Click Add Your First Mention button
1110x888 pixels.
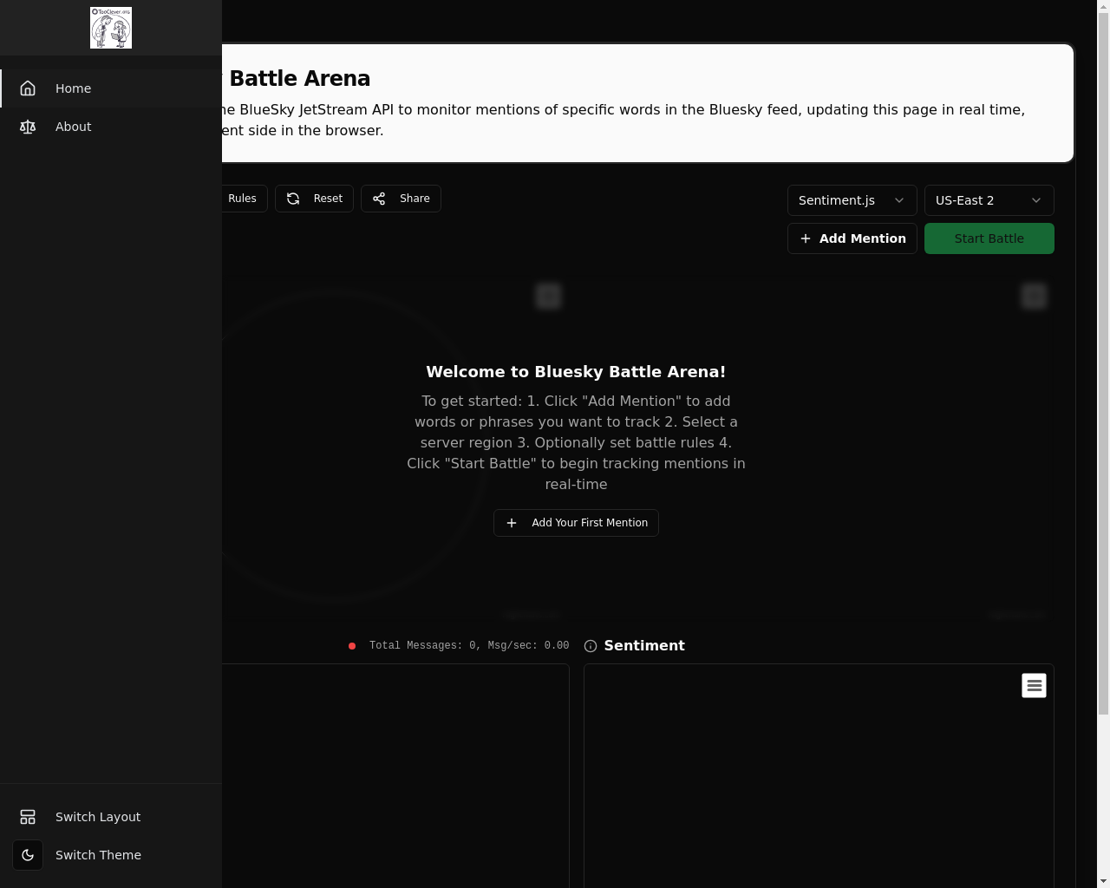coord(576,523)
